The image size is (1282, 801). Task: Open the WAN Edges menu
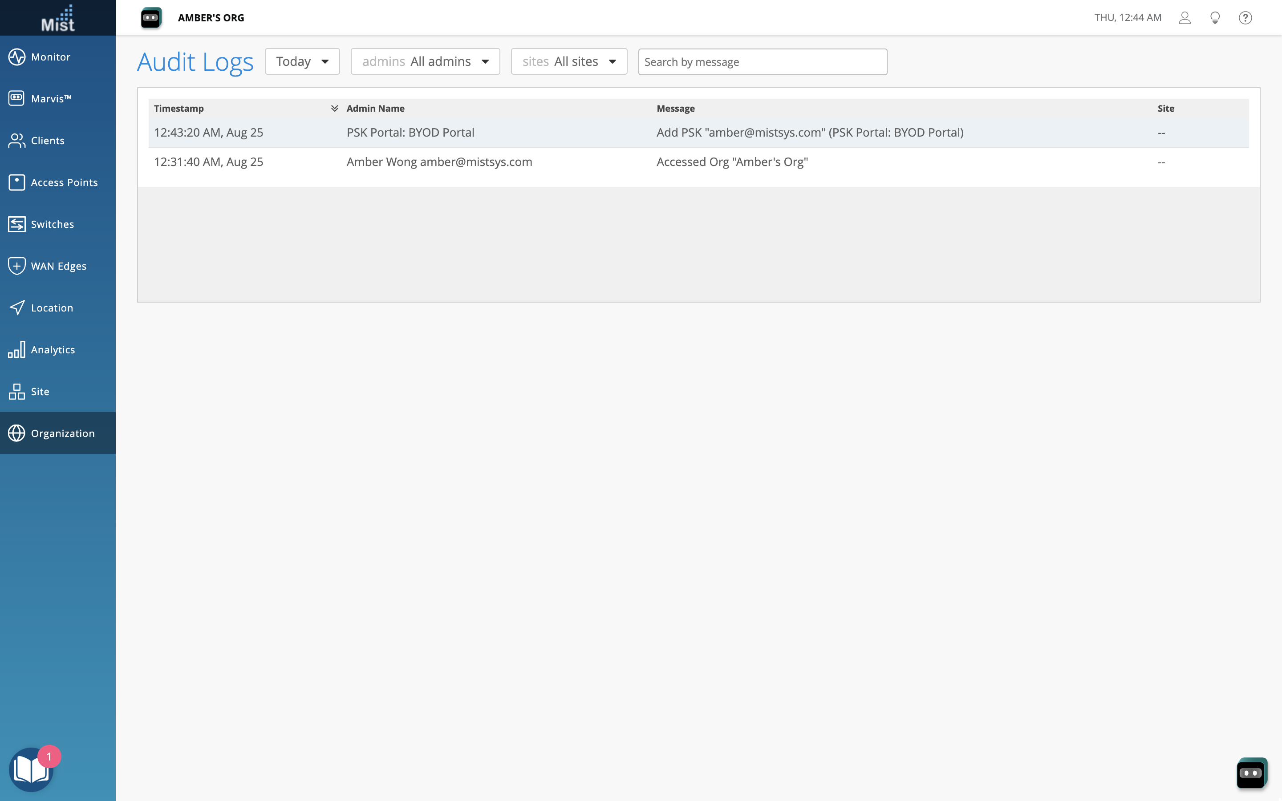58,266
